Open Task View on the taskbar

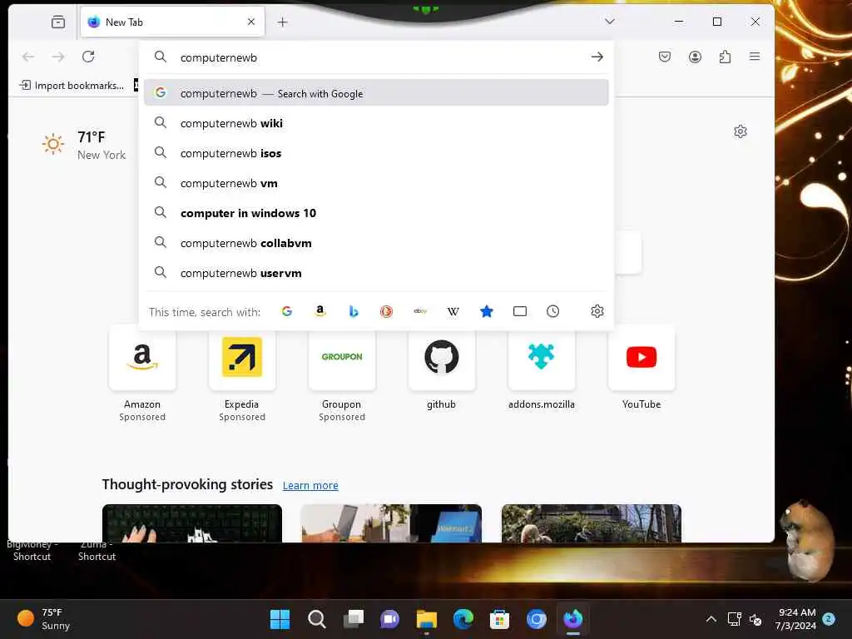click(353, 619)
